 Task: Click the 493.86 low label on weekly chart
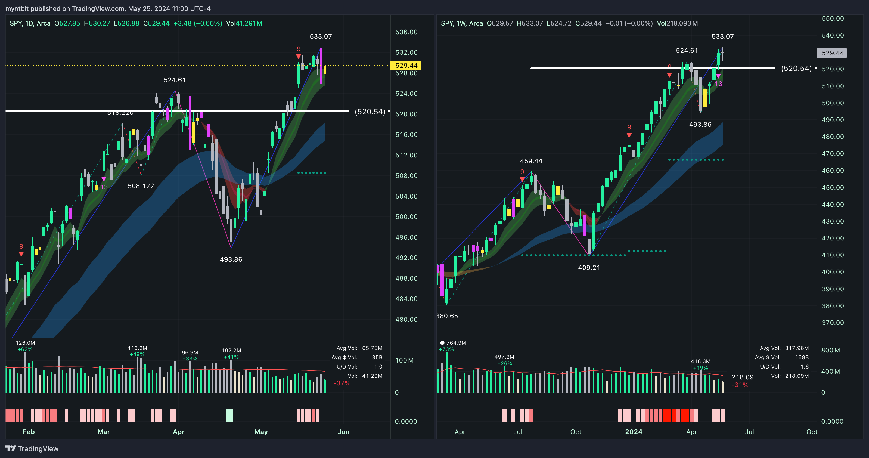coord(700,125)
